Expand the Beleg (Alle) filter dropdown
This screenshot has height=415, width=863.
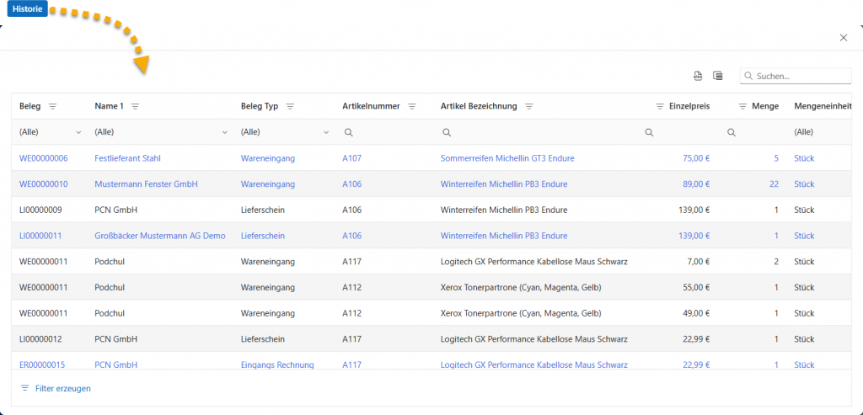pyautogui.click(x=78, y=132)
